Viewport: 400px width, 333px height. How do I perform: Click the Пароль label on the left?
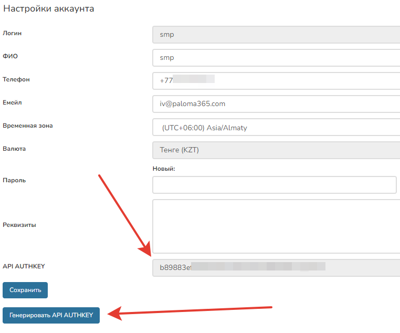click(x=14, y=181)
